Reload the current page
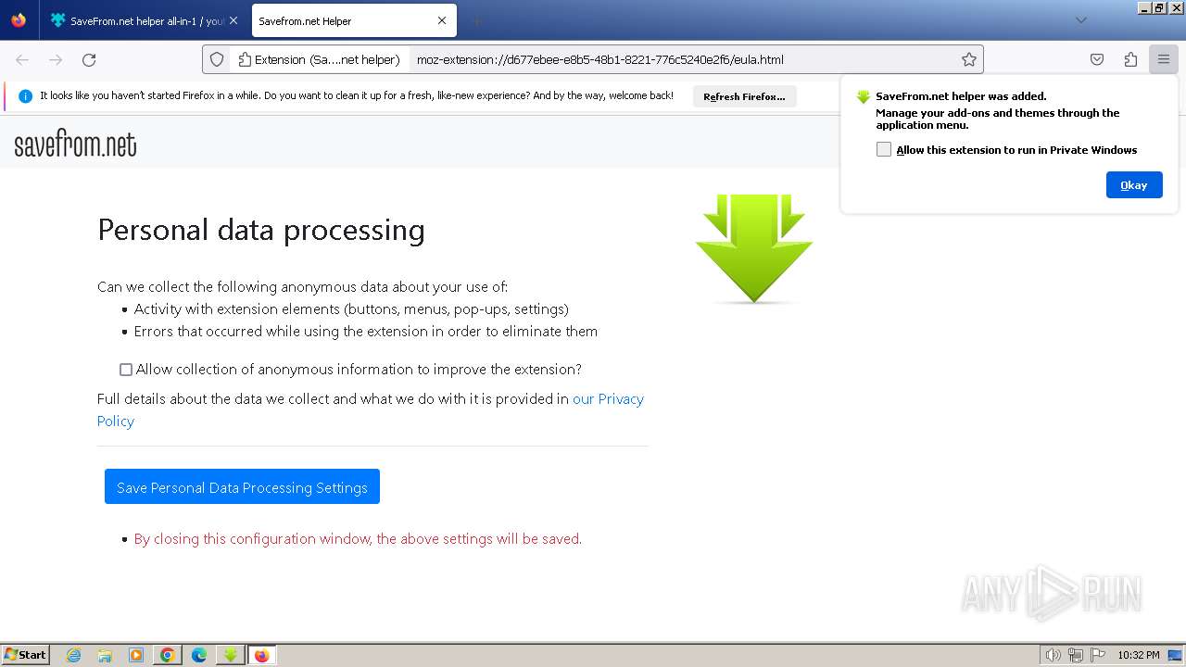 point(89,59)
